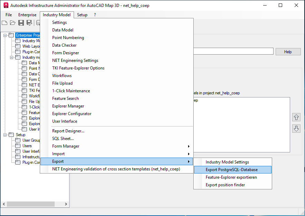
Task: Click the Open folder toolbar icon
Action: 13,23
